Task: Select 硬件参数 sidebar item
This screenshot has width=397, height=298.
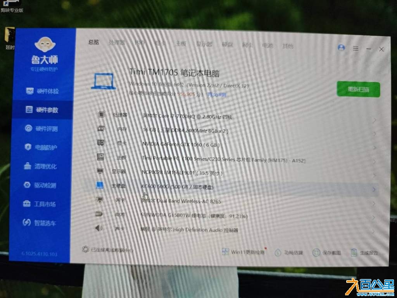Action: [42, 110]
